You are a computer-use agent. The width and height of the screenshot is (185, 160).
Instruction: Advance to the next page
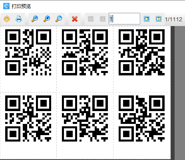point(147,19)
